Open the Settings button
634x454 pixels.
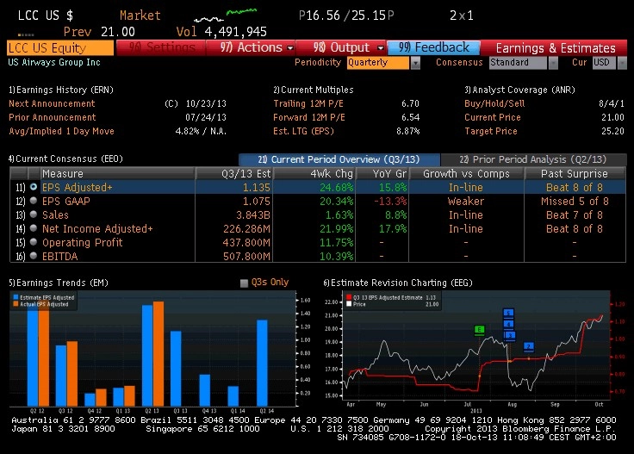click(160, 47)
